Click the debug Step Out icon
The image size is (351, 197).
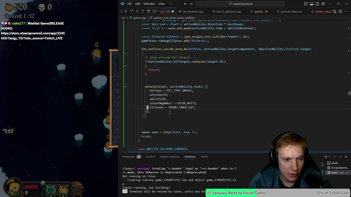(x=143, y=11)
